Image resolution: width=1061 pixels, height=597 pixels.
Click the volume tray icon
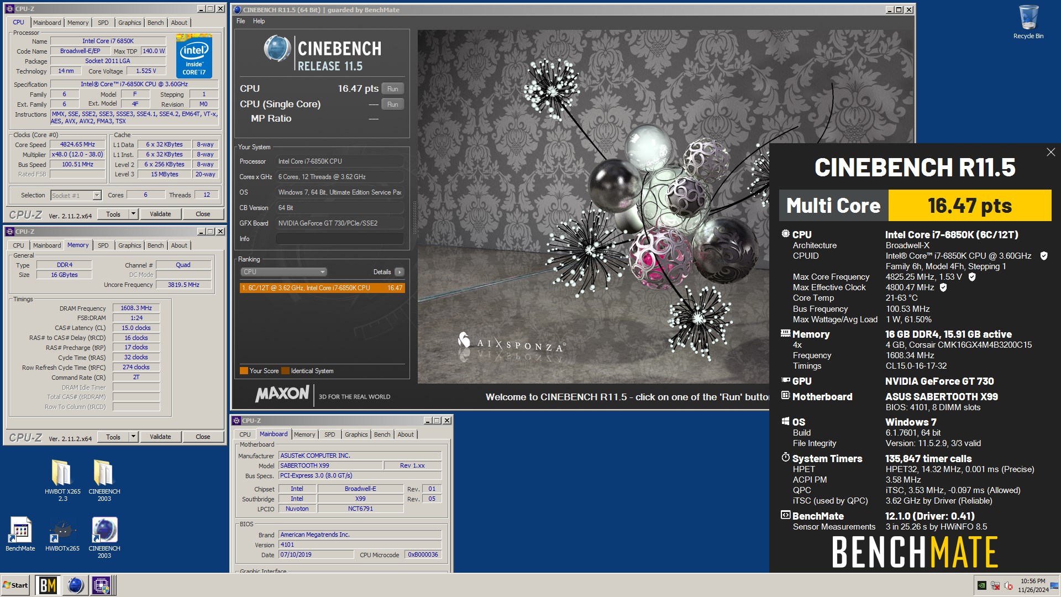(x=1009, y=585)
